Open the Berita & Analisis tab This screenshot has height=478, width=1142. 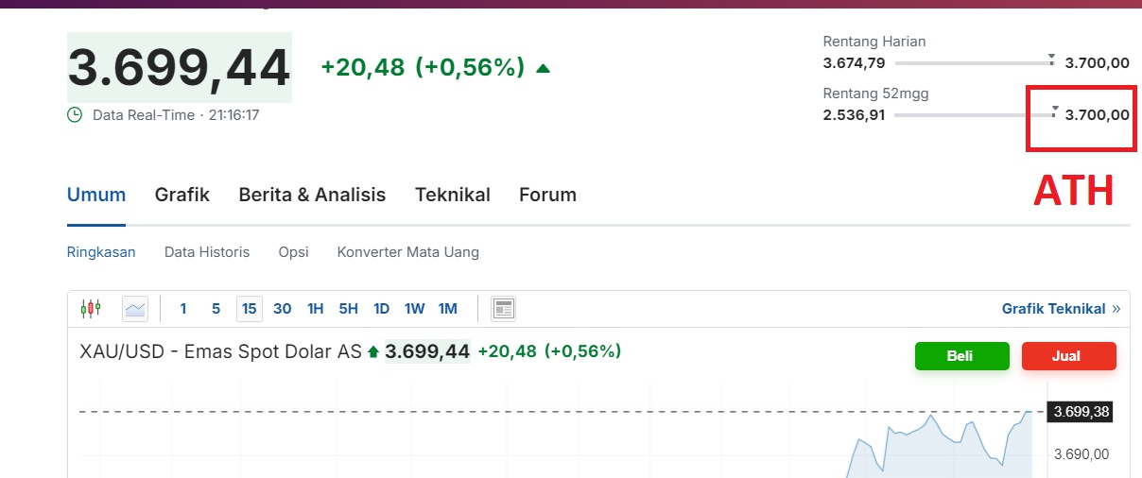tap(312, 195)
